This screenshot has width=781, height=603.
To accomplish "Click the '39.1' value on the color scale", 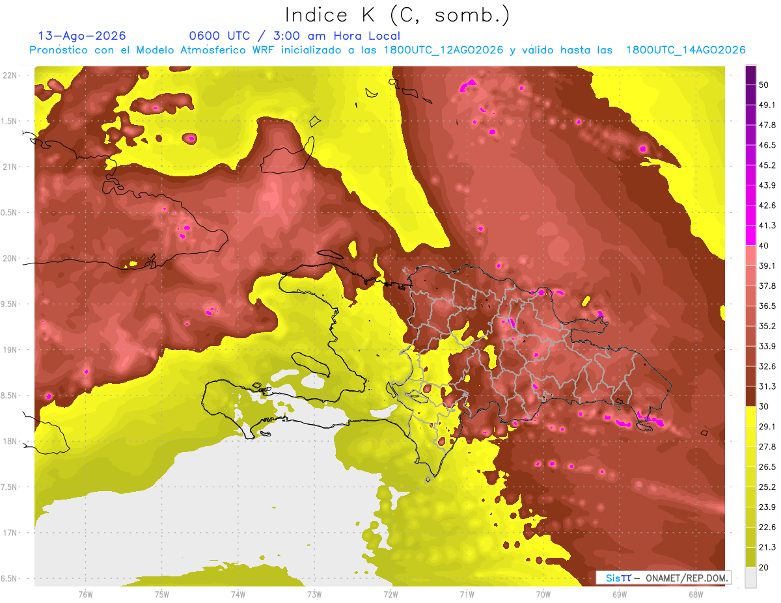I will (x=767, y=266).
